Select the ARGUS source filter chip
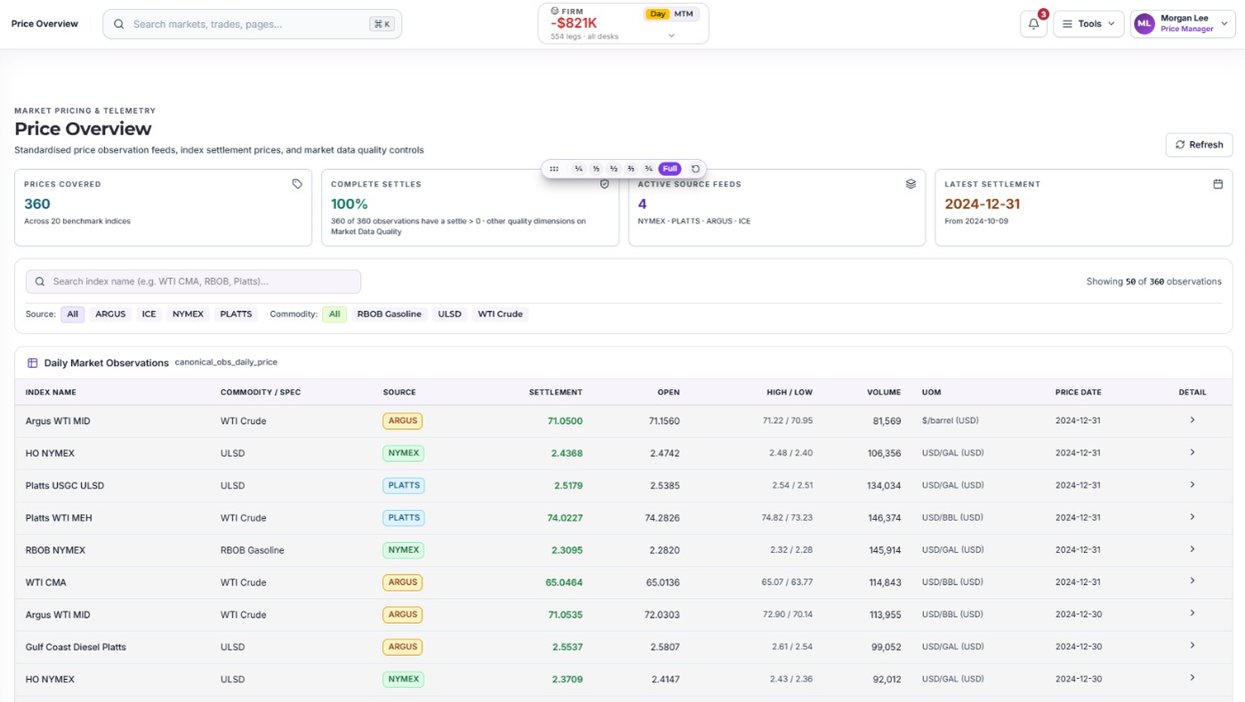The width and height of the screenshot is (1245, 702). coord(110,315)
